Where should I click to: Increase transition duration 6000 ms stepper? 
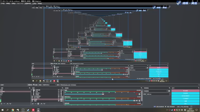tap(169, 94)
